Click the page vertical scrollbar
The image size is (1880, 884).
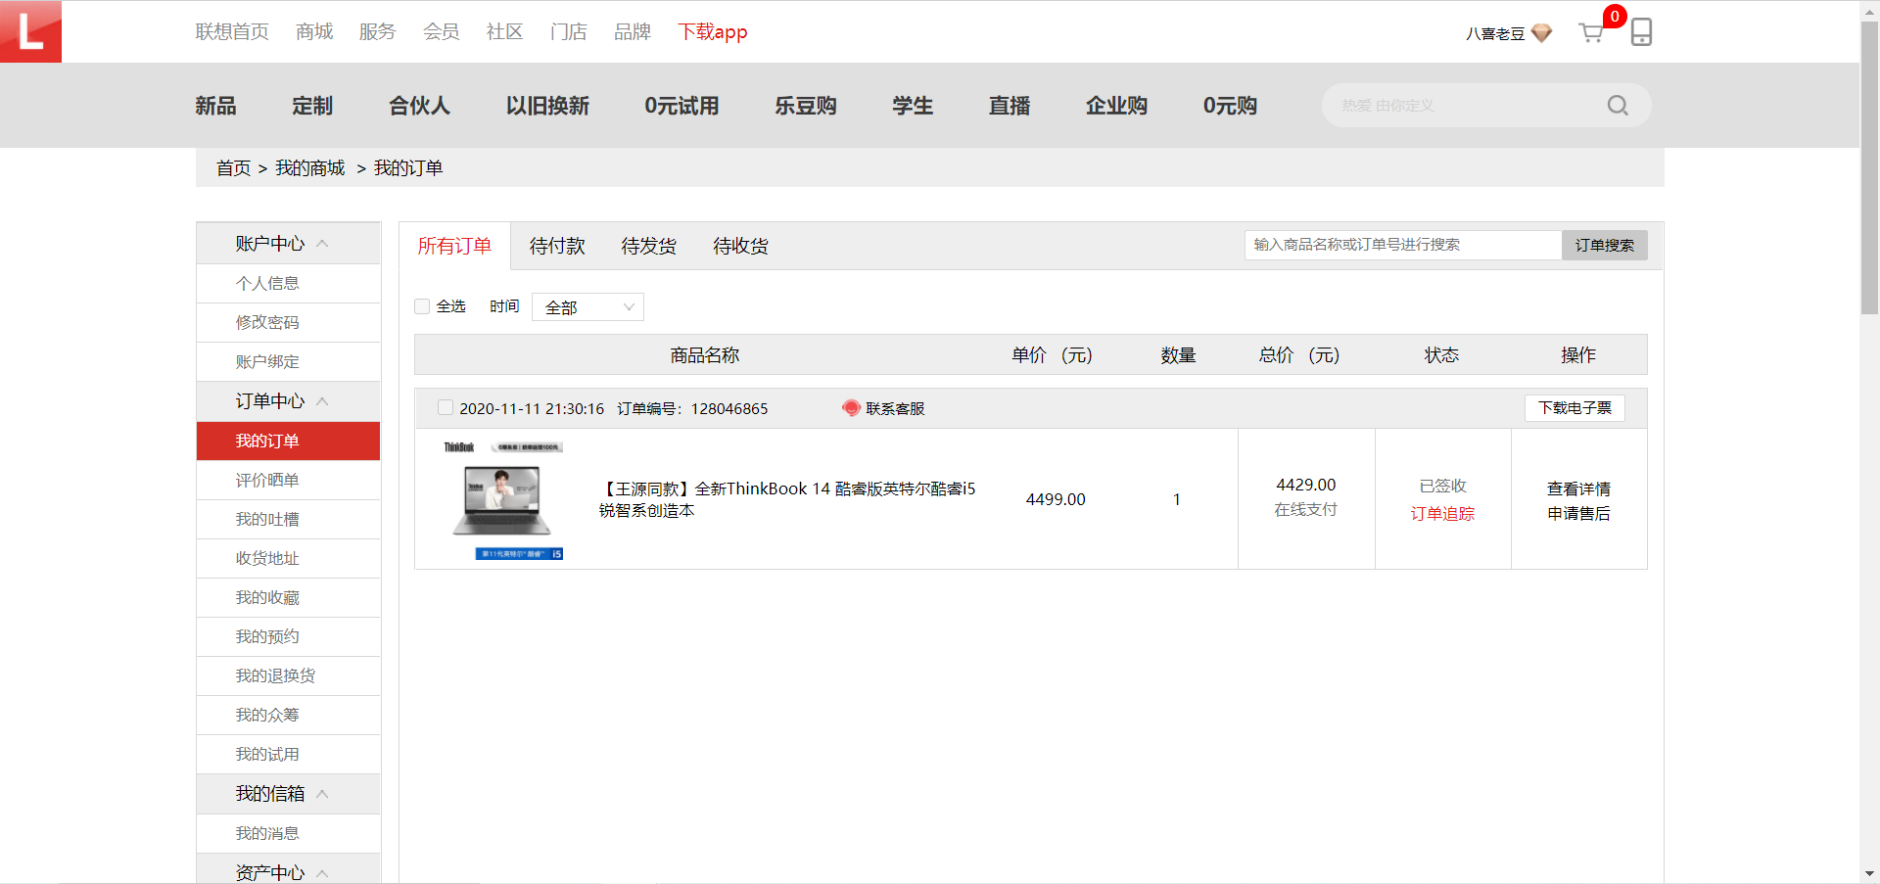click(1869, 167)
